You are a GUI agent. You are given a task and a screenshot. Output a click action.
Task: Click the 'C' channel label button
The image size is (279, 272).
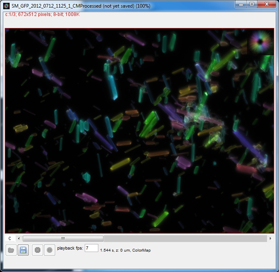coord(10,238)
